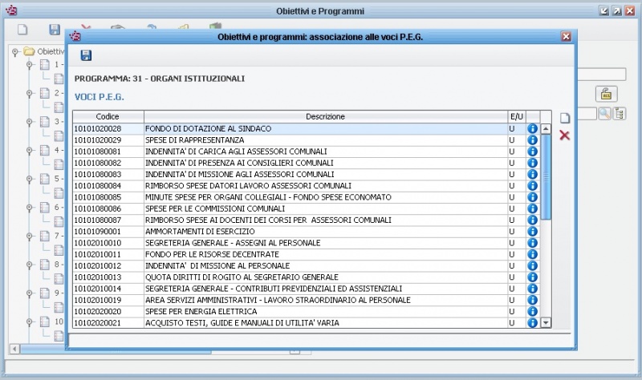Open info for MINUTE SPESE PER ORGANI COLLEGIALI
This screenshot has height=380, width=642.
tap(532, 197)
